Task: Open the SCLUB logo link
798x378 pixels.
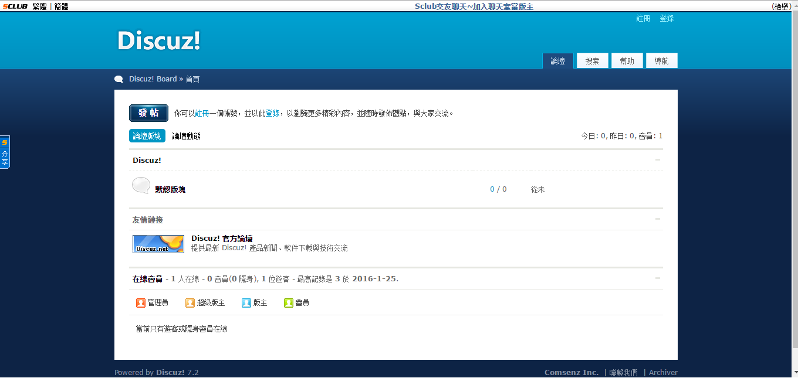Action: (x=14, y=6)
